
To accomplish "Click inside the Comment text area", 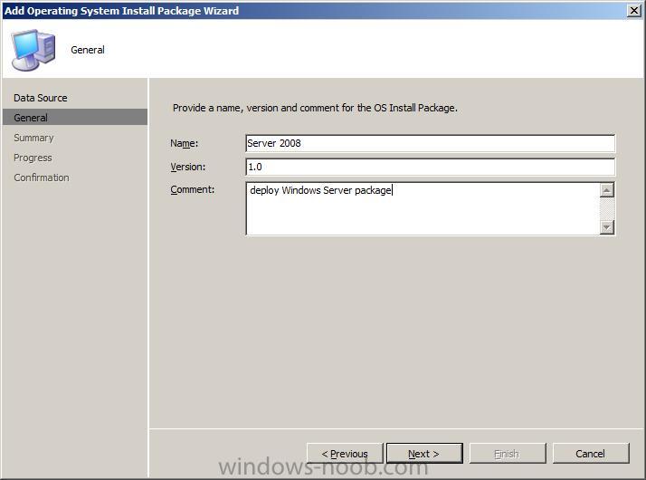I will pyautogui.click(x=423, y=208).
